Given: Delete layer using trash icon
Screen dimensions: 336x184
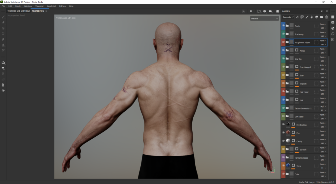Looking at the screenshot, I should point(326,17).
